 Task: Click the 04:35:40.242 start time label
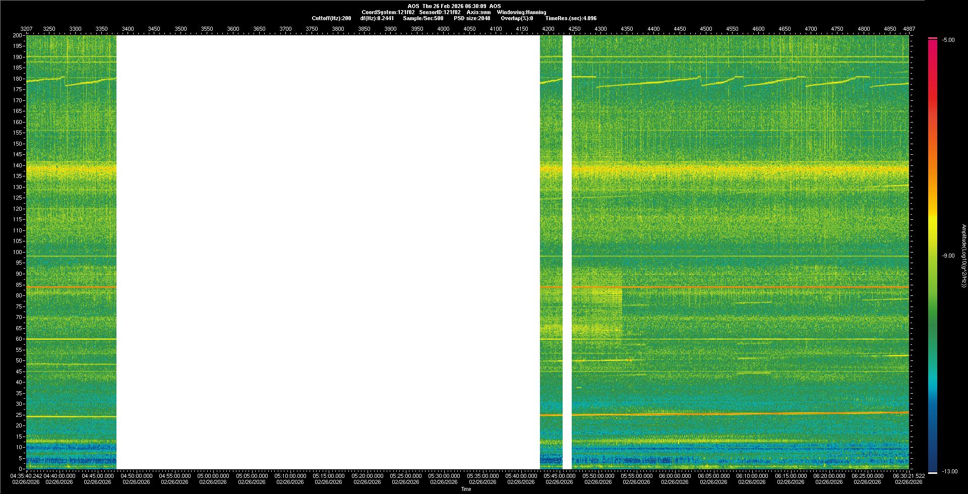click(26, 476)
